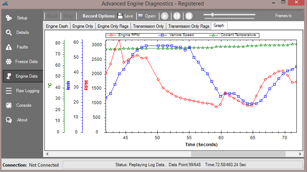Maximize the diagnostics window

click(283, 2)
